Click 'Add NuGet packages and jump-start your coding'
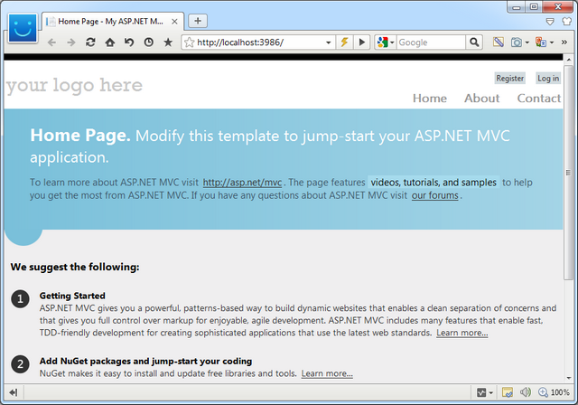The width and height of the screenshot is (578, 405). coord(145,361)
